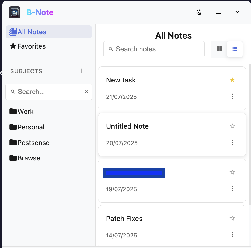The height and width of the screenshot is (248, 251).
Task: Clear the subjects search with the X button
Action: [x=86, y=92]
